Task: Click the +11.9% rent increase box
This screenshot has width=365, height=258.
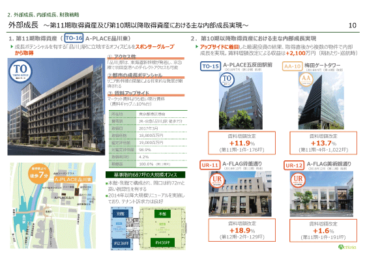Action: coord(242,143)
